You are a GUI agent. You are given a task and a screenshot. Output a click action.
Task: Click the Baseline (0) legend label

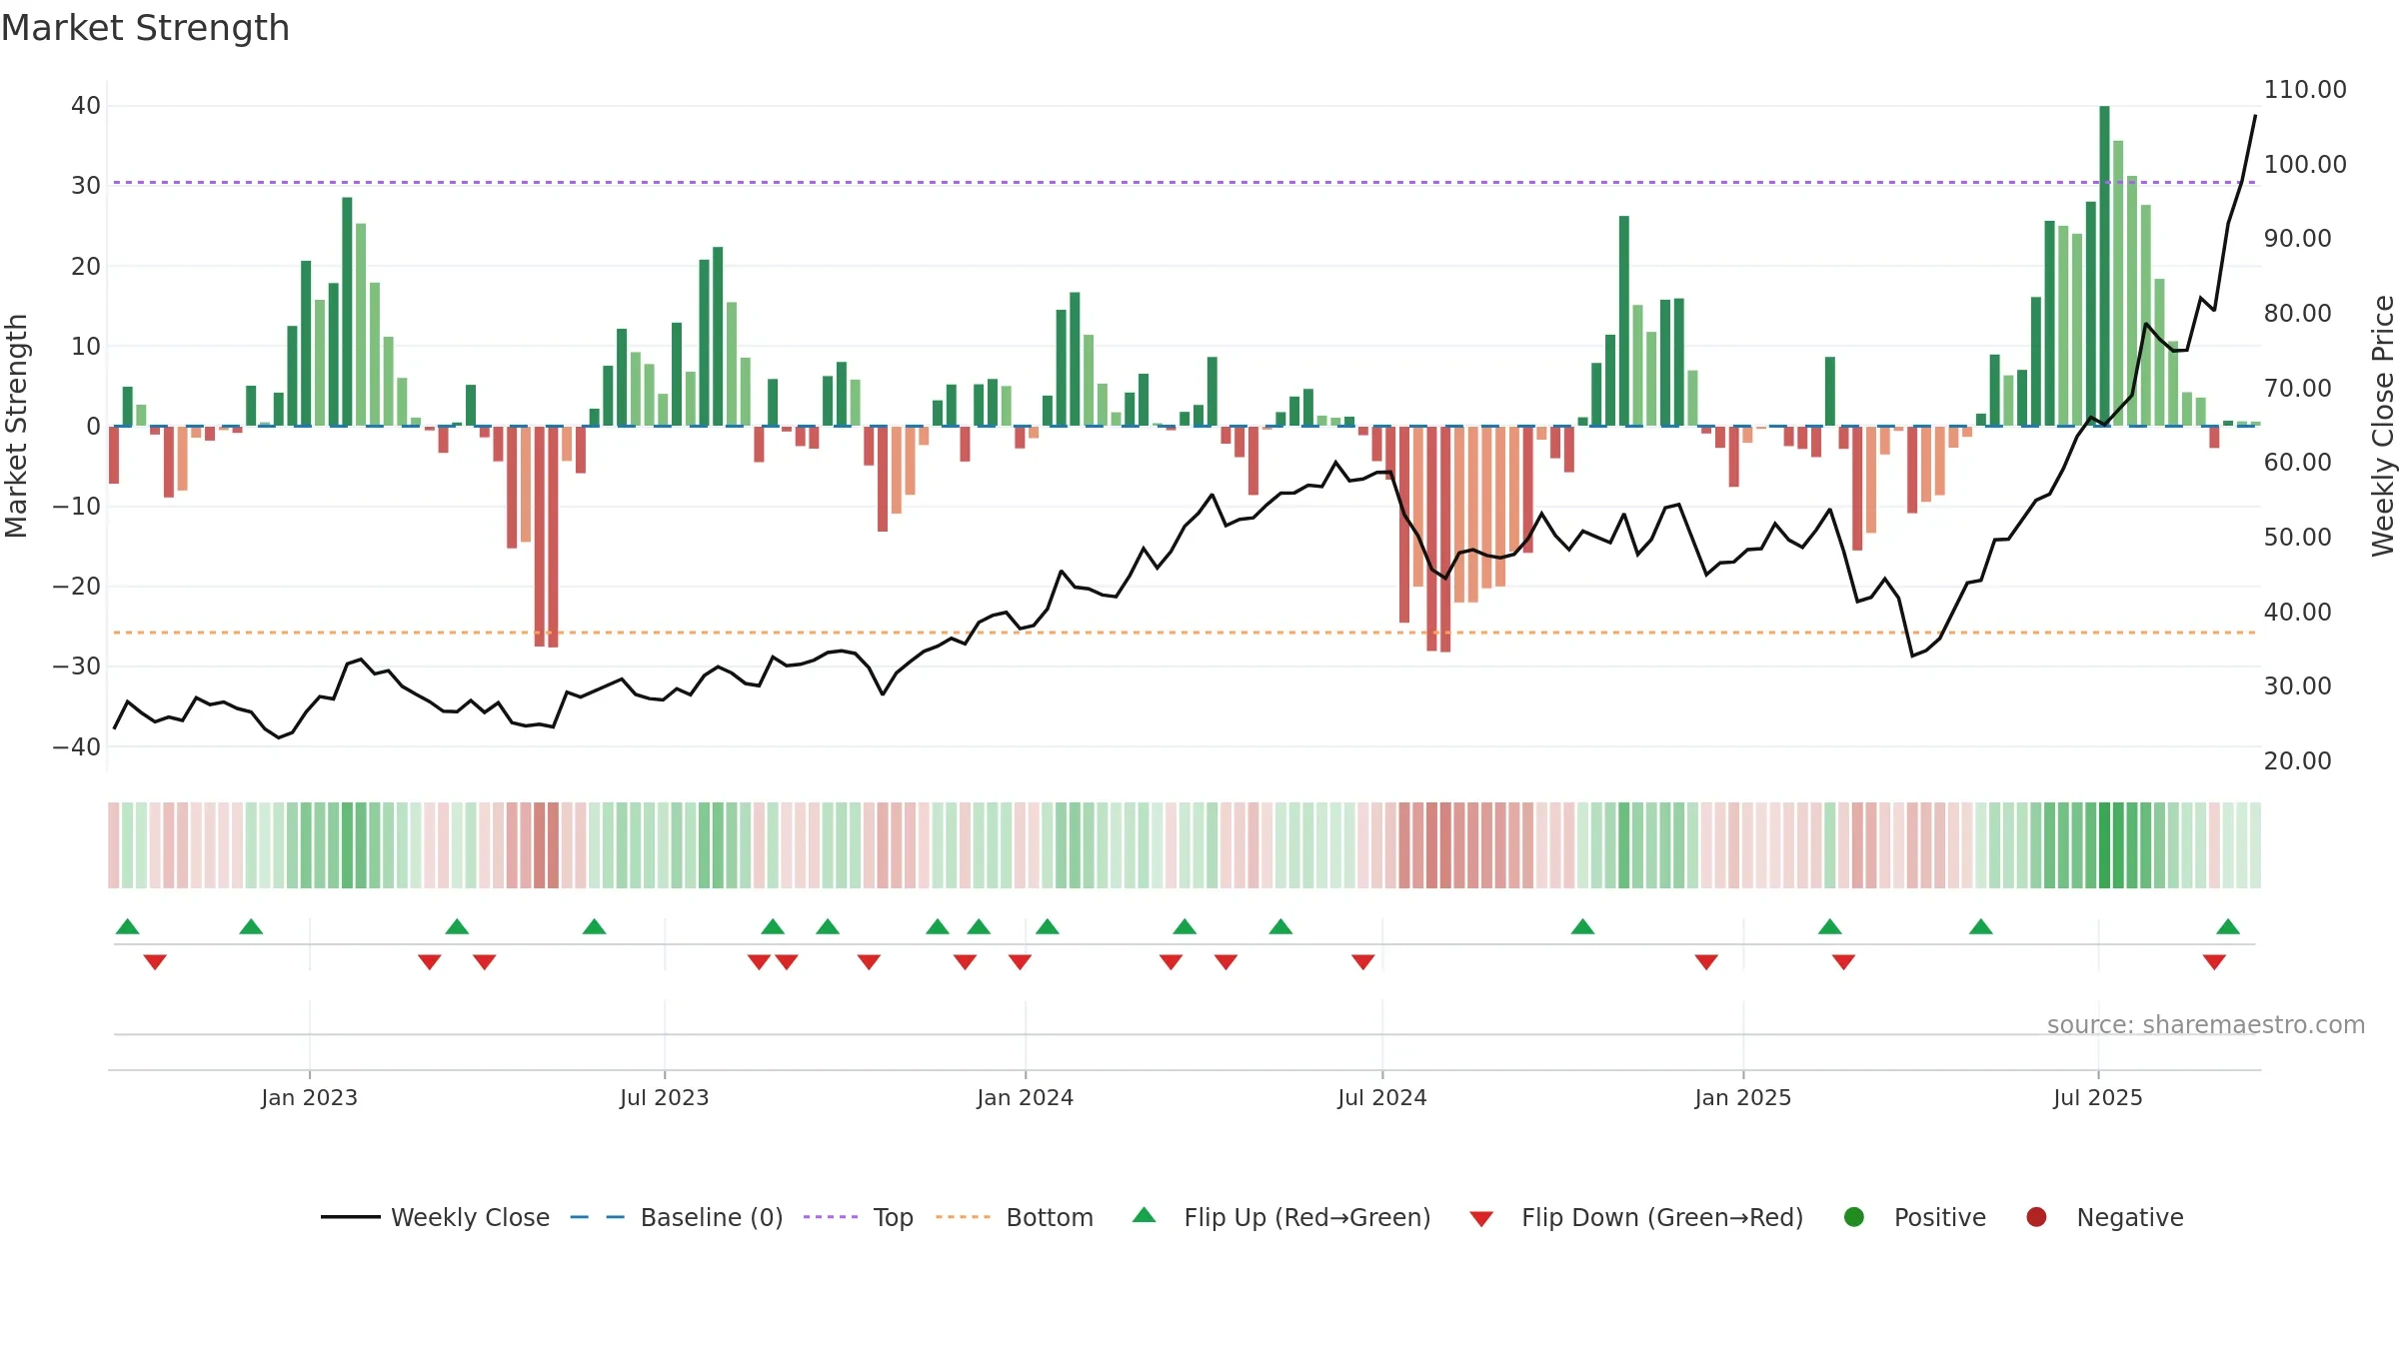[x=712, y=1217]
